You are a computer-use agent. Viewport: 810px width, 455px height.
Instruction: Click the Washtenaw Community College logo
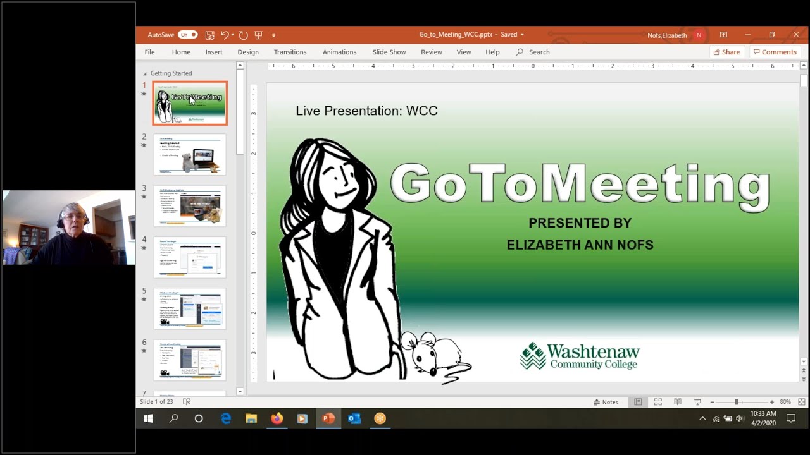[x=580, y=356]
